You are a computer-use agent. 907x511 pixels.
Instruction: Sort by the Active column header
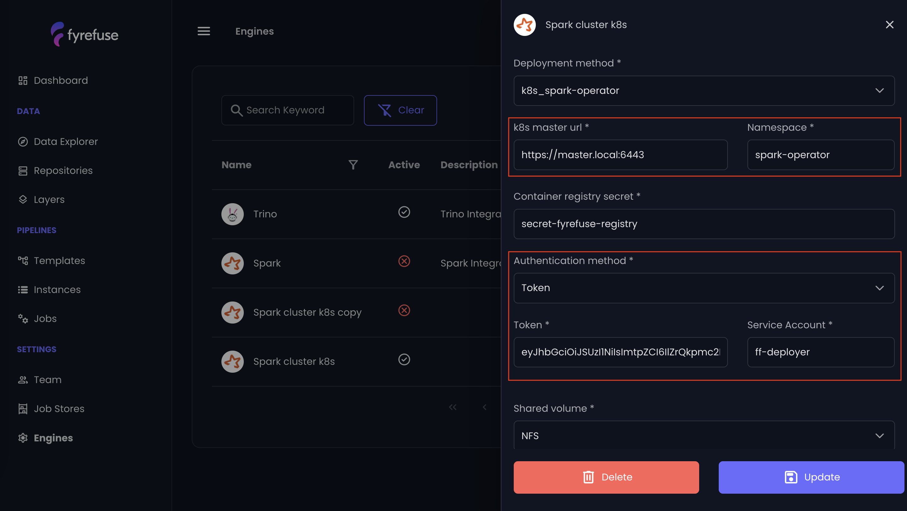pos(404,164)
